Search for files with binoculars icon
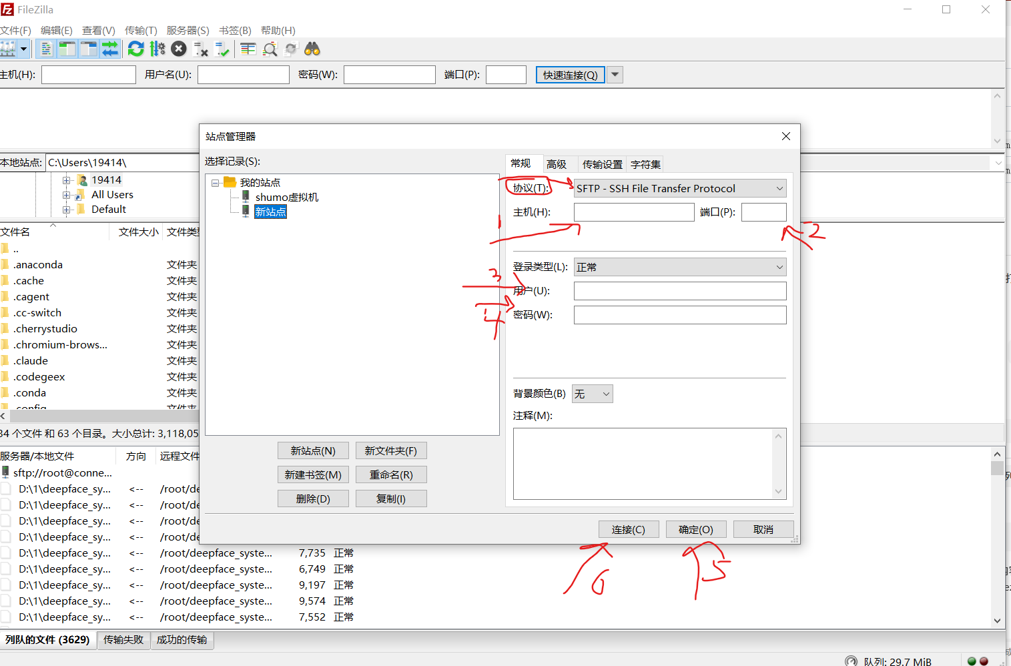Image resolution: width=1011 pixels, height=666 pixels. point(312,49)
